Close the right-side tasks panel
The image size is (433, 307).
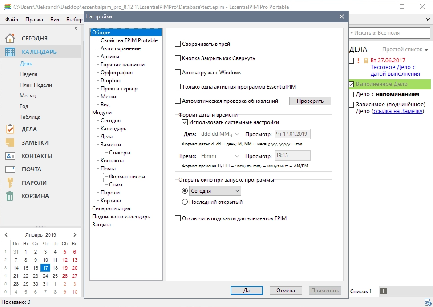[x=428, y=20]
